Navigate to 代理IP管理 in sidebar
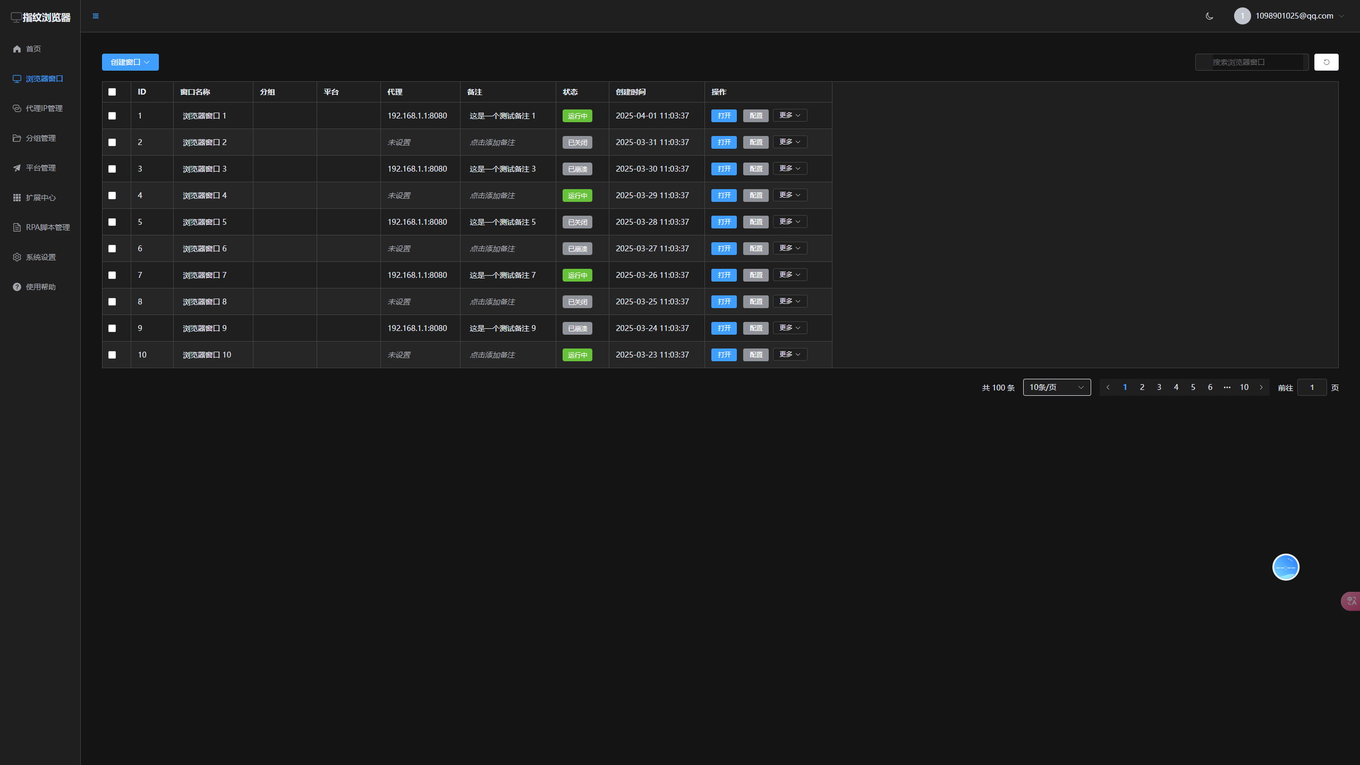This screenshot has height=765, width=1360. pos(44,108)
